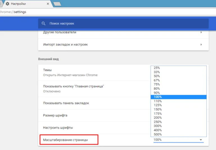Select 150% zoom option

(179, 109)
